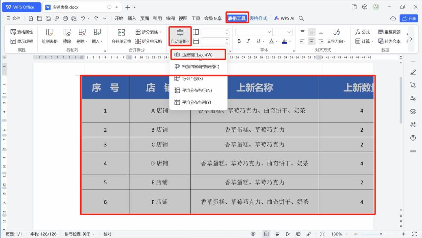Open 表格属性 table properties
422x238 pixels.
click(22, 32)
